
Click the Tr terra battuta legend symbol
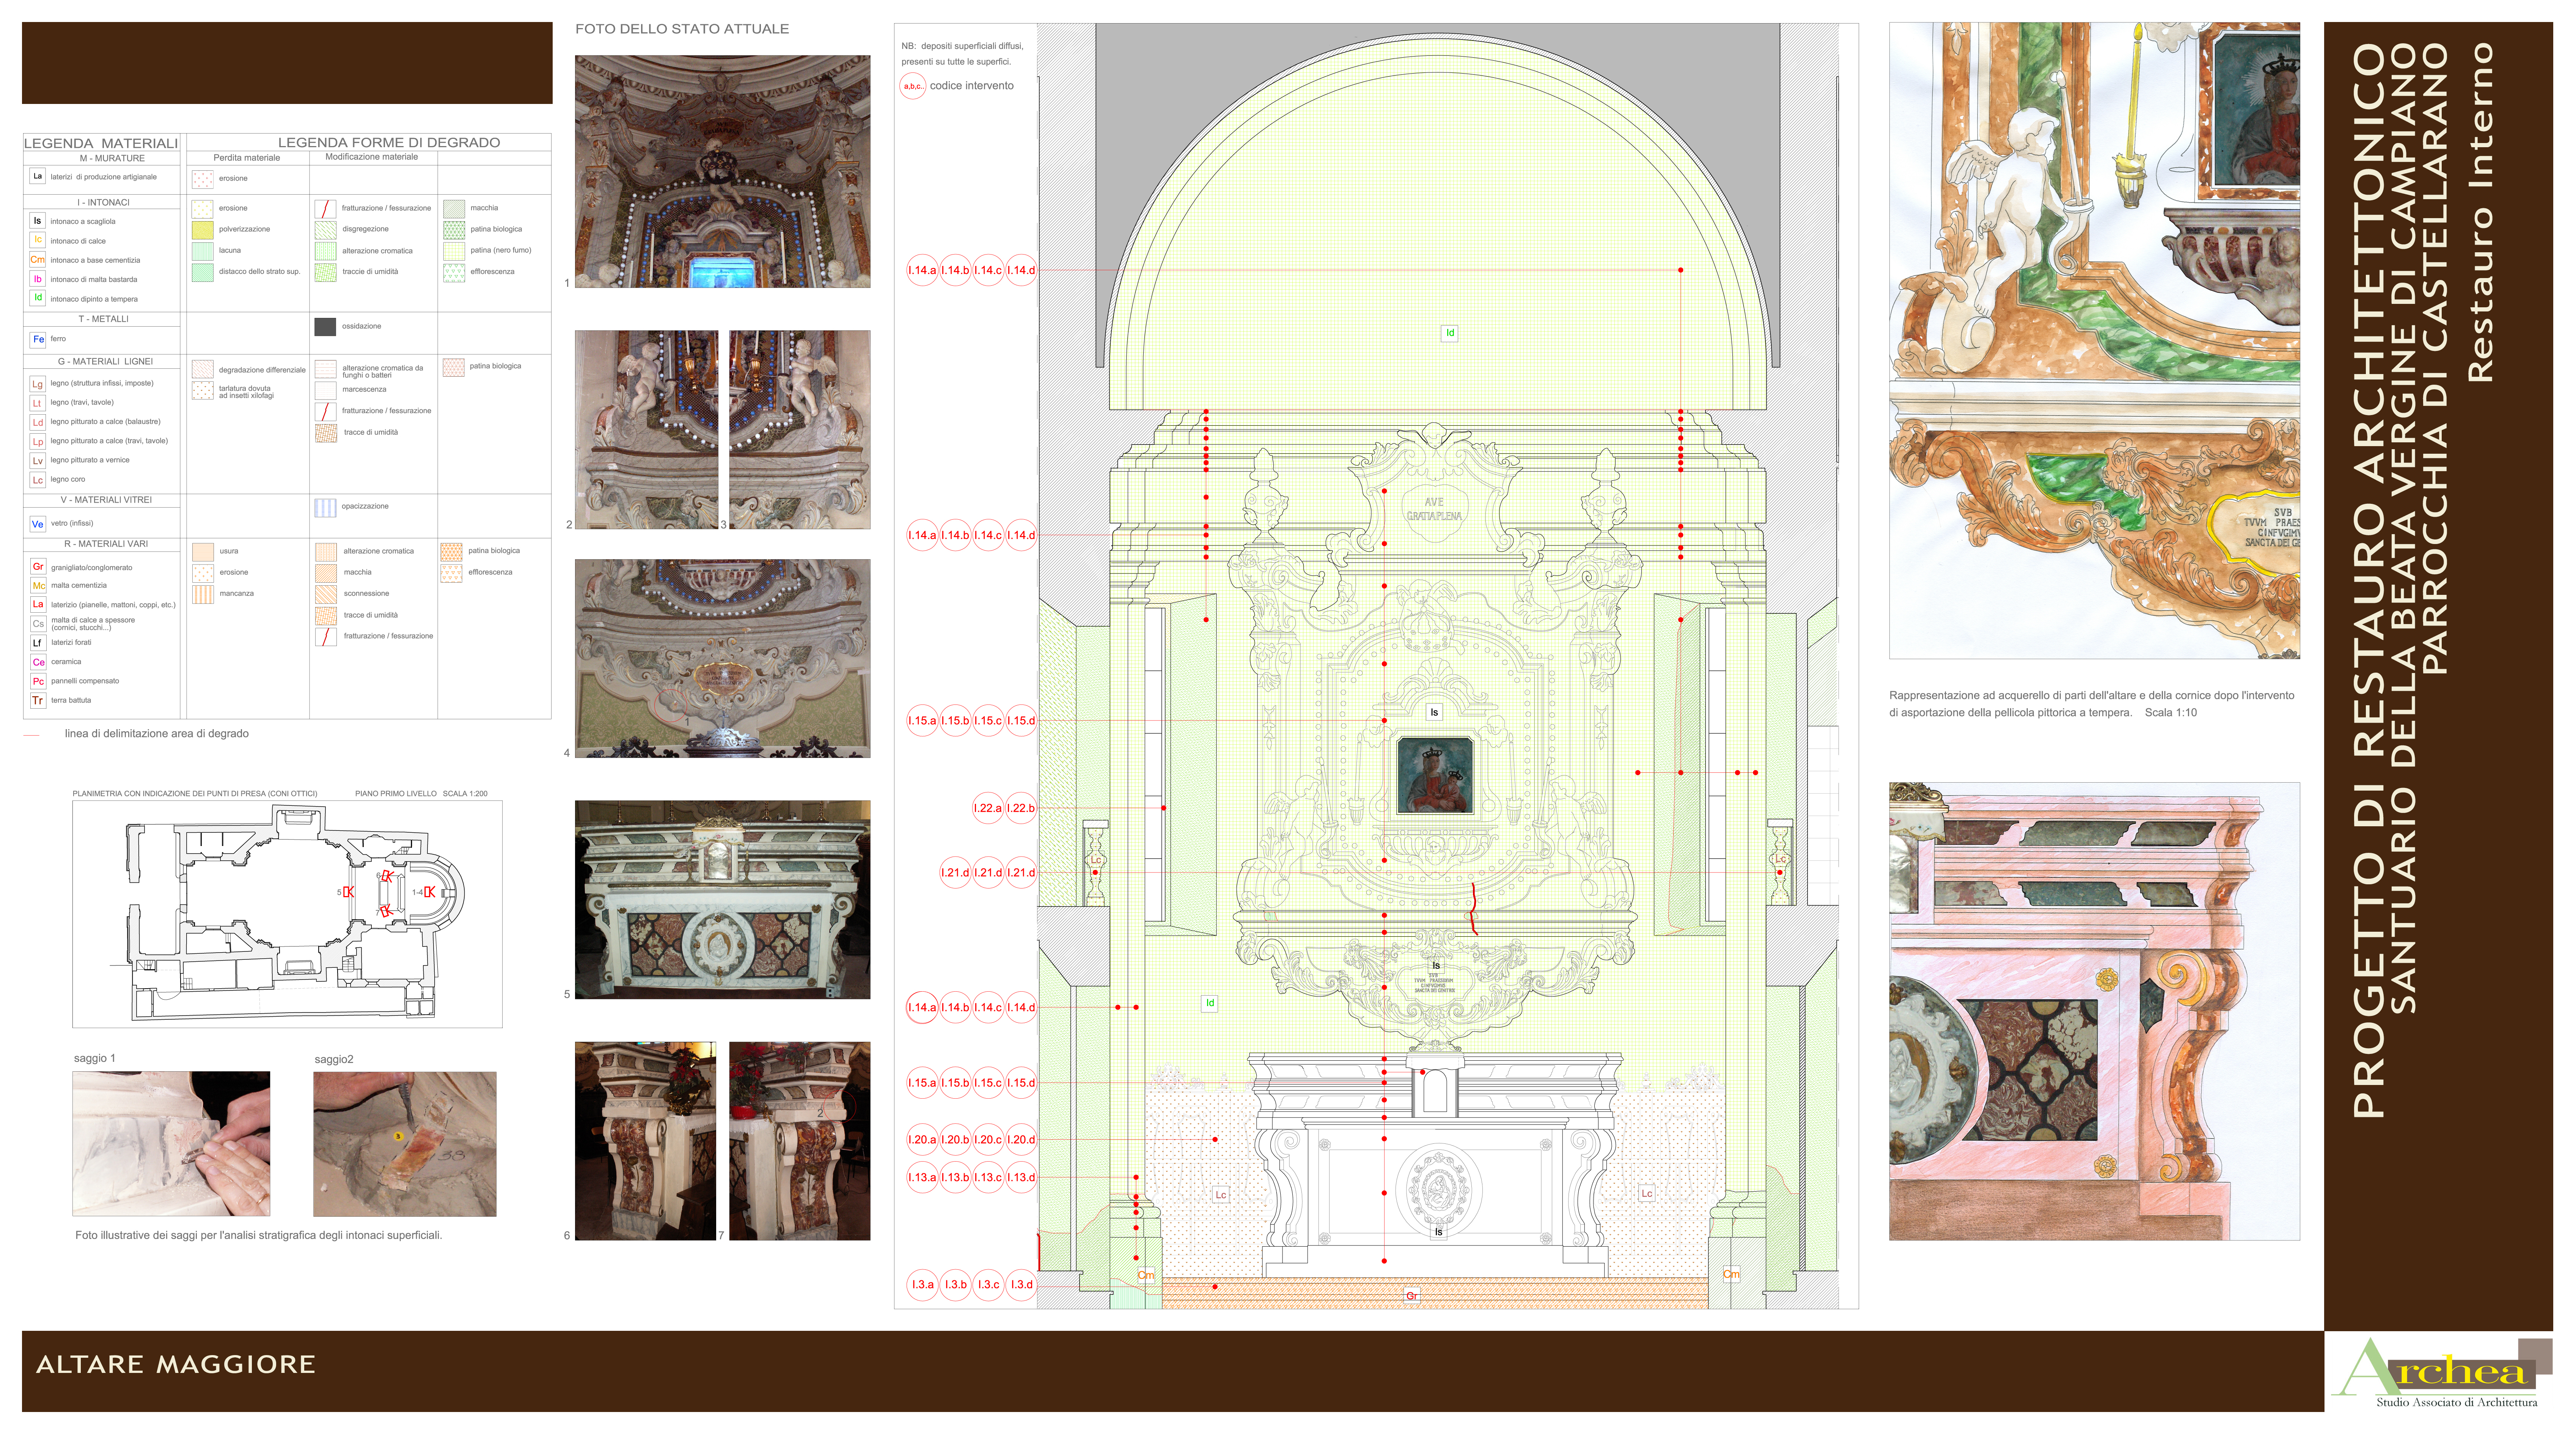38,701
